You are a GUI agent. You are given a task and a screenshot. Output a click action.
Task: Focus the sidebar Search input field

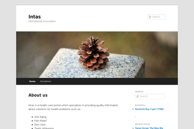(x=150, y=96)
